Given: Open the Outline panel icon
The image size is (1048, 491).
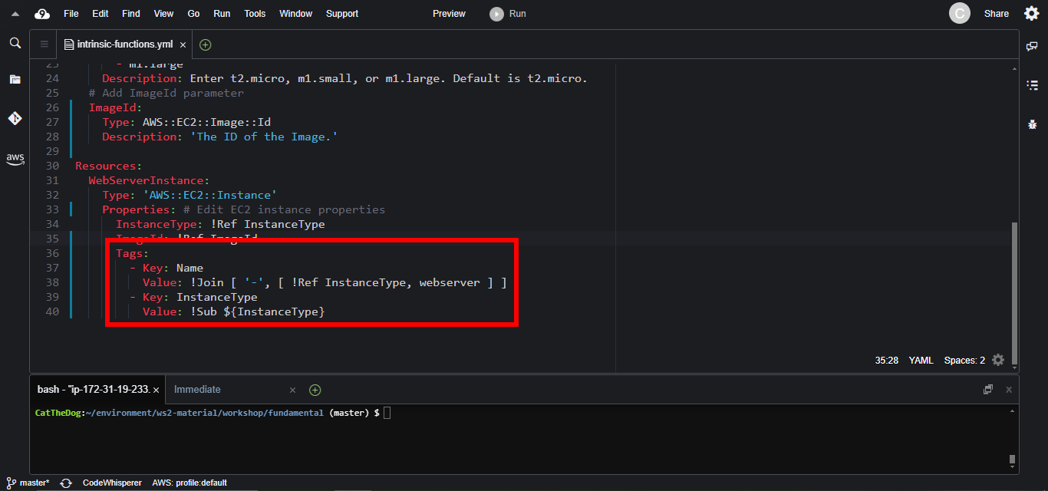Looking at the screenshot, I should pyautogui.click(x=1032, y=84).
